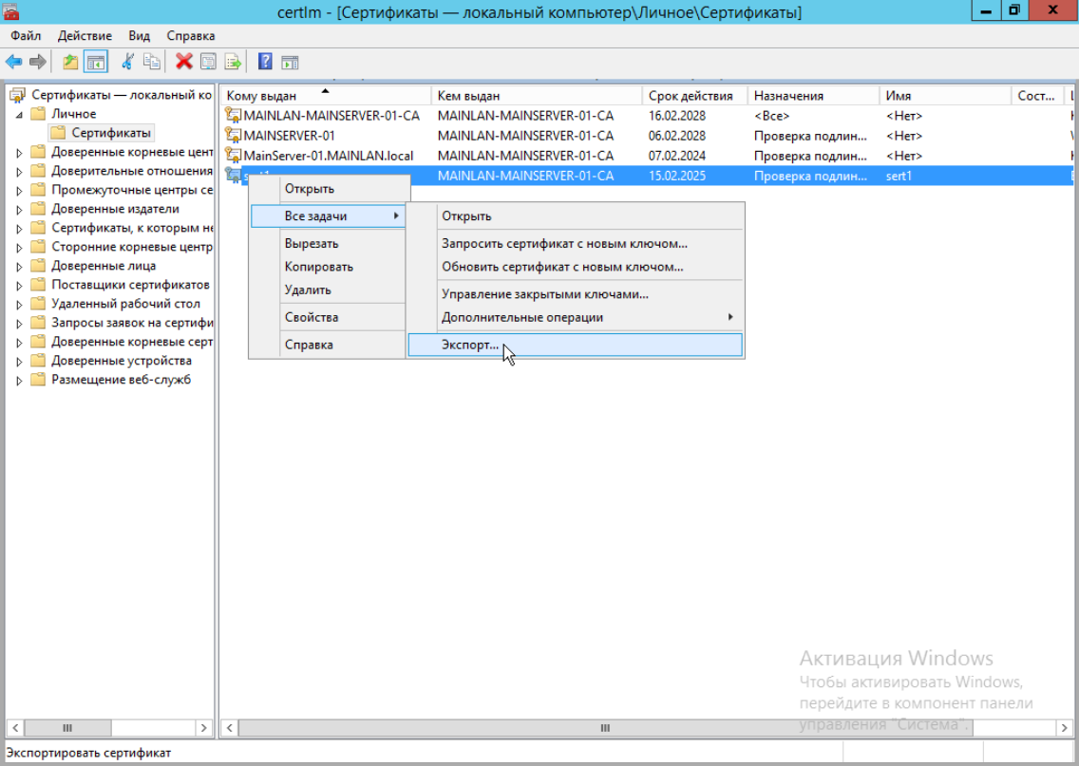The width and height of the screenshot is (1079, 766).
Task: Toggle the console tree show/hide icon
Action: coord(95,62)
